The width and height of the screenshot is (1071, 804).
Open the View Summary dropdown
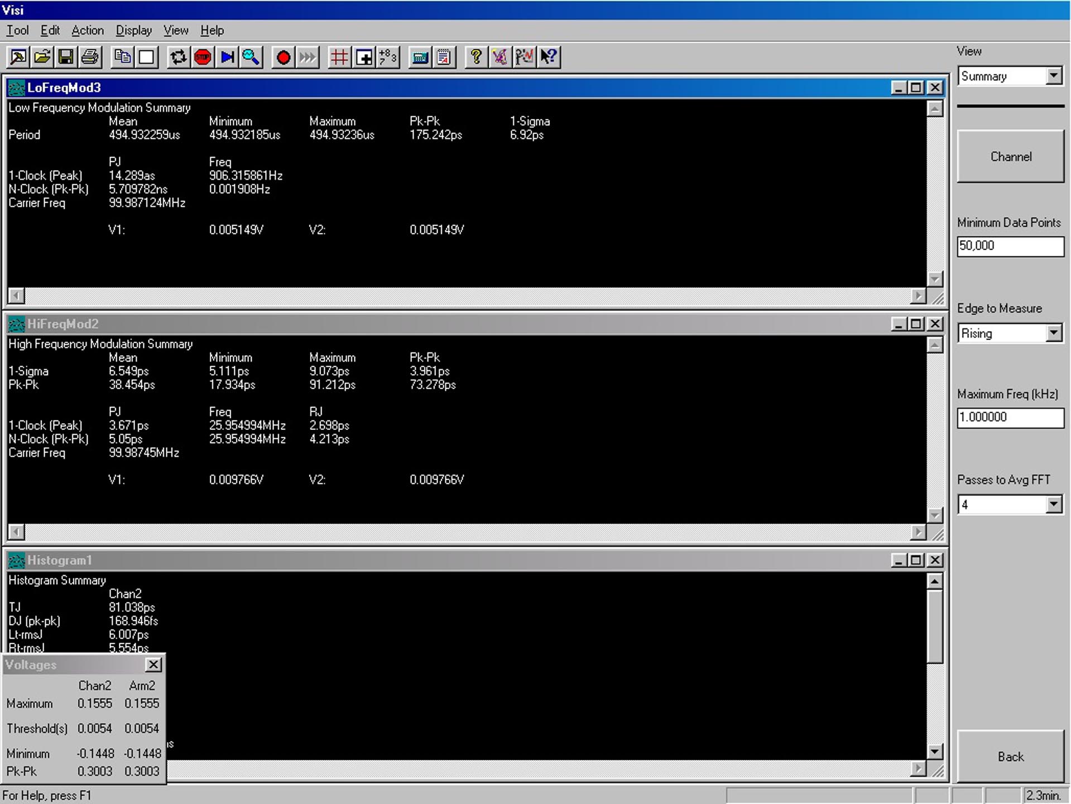click(1054, 76)
